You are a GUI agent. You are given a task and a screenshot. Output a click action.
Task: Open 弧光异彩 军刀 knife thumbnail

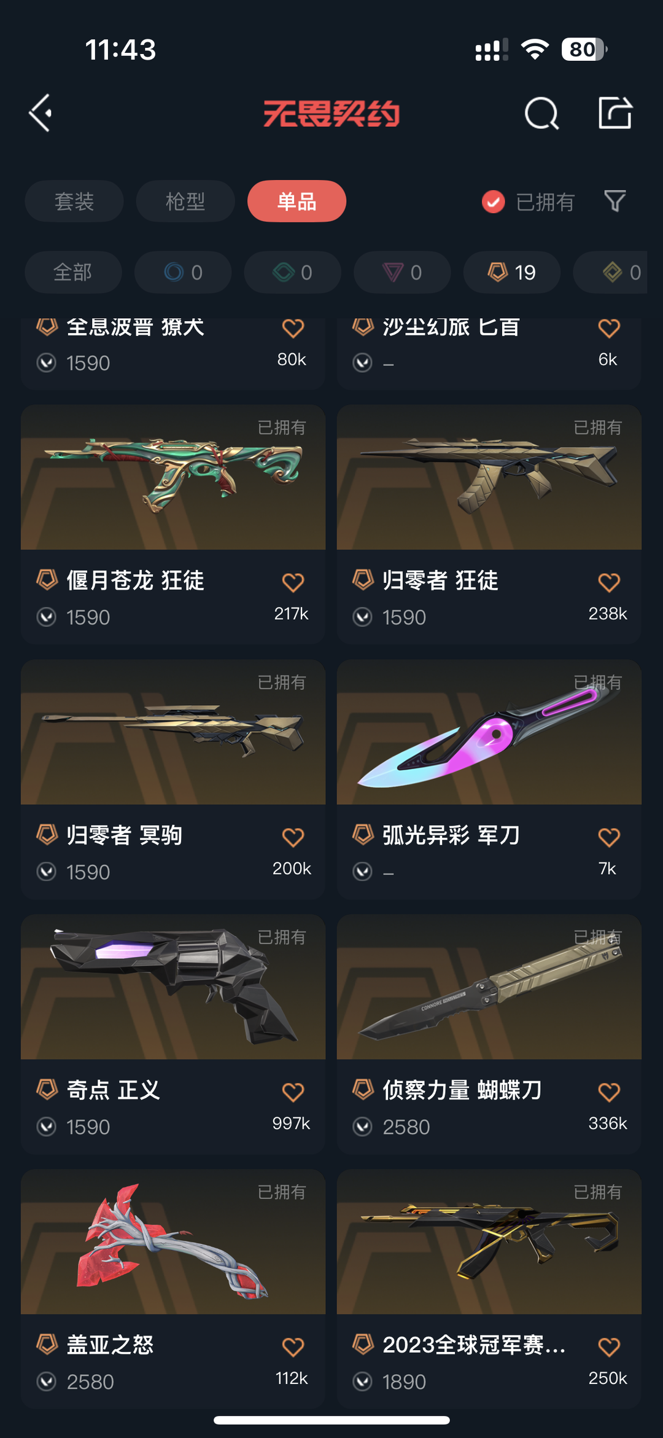(x=489, y=732)
